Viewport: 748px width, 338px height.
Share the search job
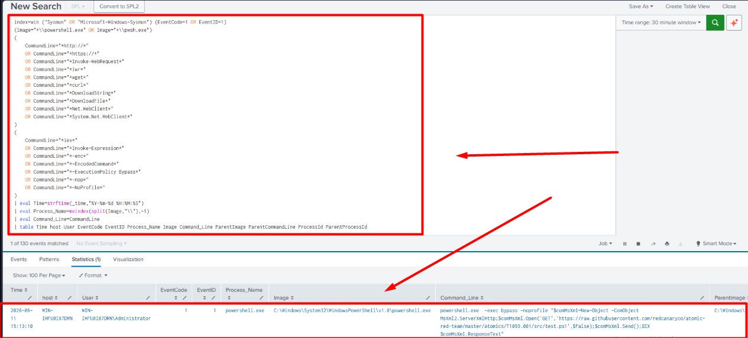(653, 243)
